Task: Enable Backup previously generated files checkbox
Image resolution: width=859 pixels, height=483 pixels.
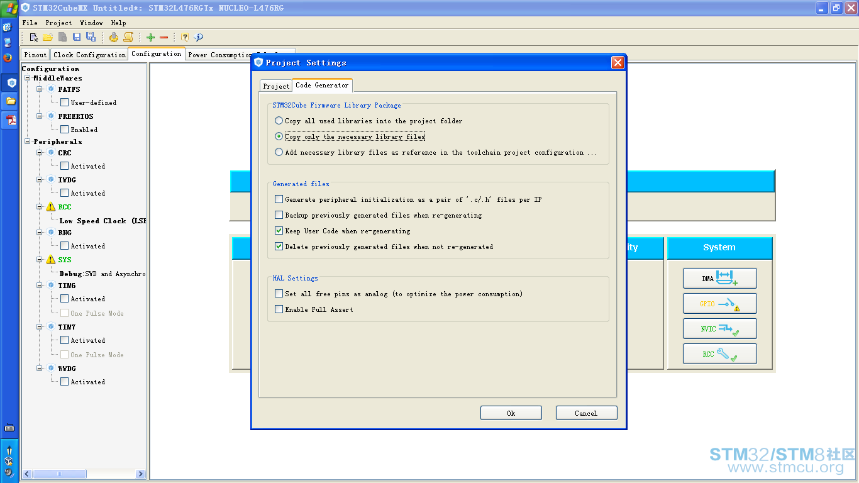Action: point(279,215)
